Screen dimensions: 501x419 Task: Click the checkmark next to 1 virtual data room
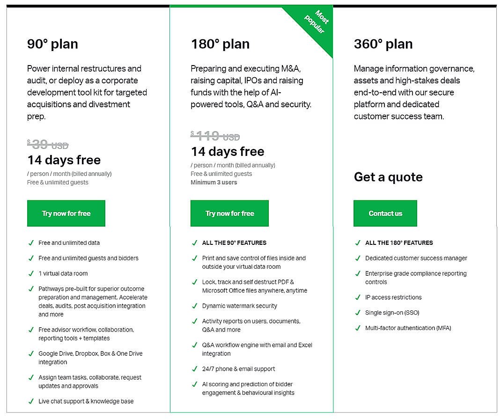coord(31,273)
